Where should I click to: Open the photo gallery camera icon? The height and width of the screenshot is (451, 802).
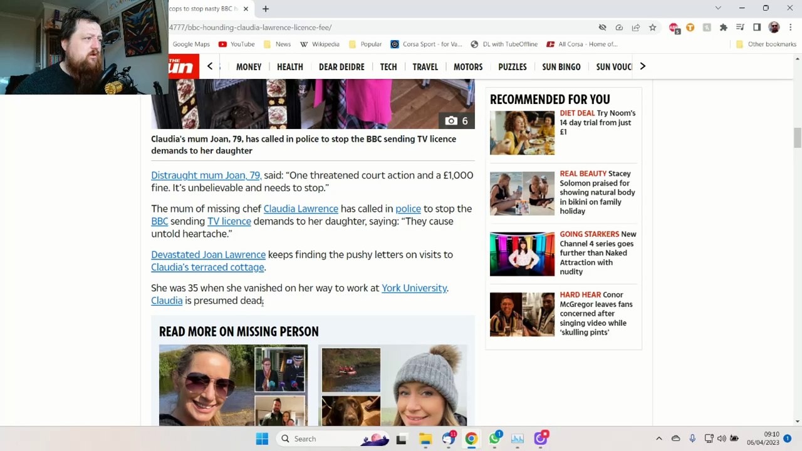tap(456, 121)
